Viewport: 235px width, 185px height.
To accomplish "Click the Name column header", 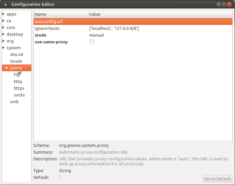I will point(61,14).
